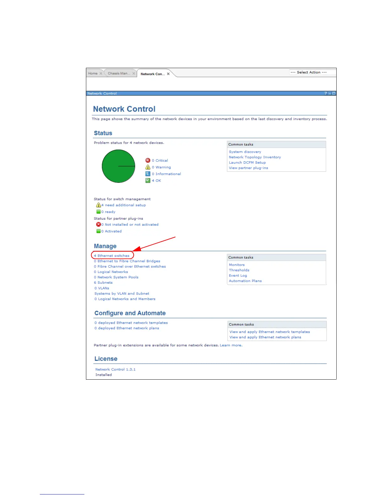Open 0 Not installed or not activated
Viewport: 384px width, 497px height.
click(130, 225)
